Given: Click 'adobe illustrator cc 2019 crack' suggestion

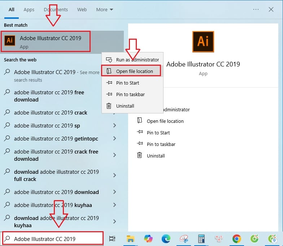Looking at the screenshot, I should click(x=51, y=113).
